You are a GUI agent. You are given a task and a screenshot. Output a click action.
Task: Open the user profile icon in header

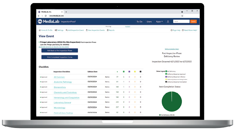coord(168,22)
